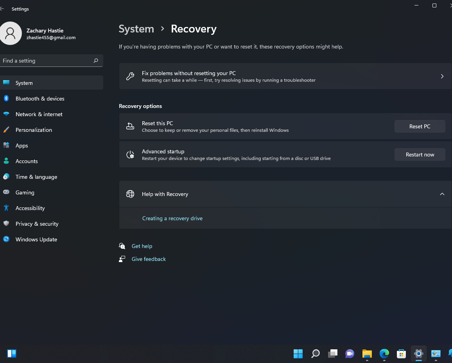Click the Personalization brush icon
This screenshot has width=452, height=363.
(x=7, y=130)
